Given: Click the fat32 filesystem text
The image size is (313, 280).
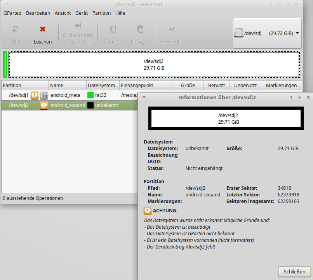Looking at the screenshot, I should (x=101, y=95).
